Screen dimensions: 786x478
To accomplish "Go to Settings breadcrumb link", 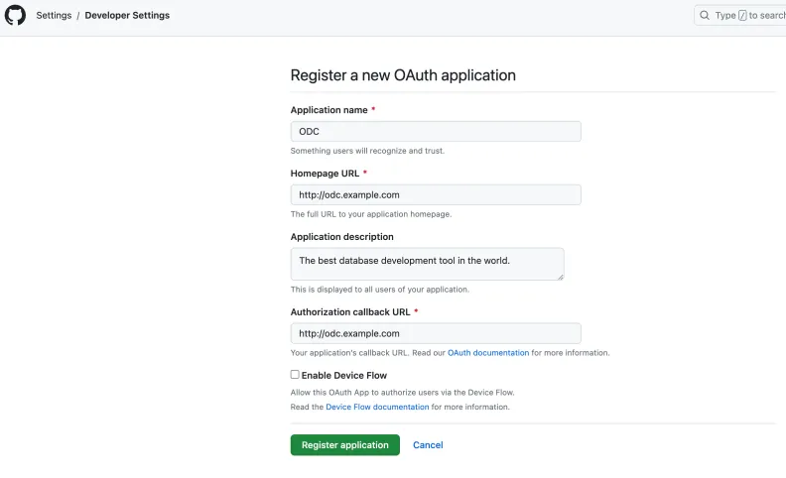I will click(x=54, y=16).
